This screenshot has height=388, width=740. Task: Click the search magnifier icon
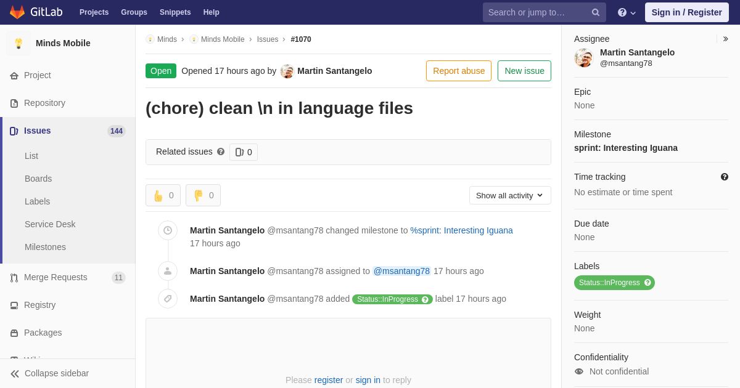click(596, 12)
